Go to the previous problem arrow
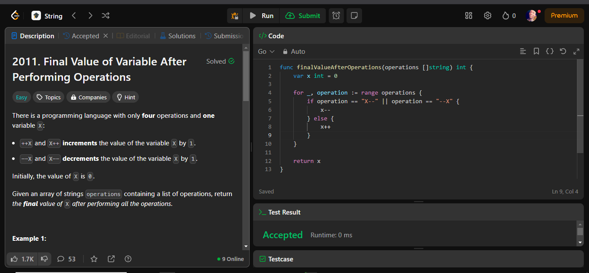The width and height of the screenshot is (589, 273). point(74,15)
